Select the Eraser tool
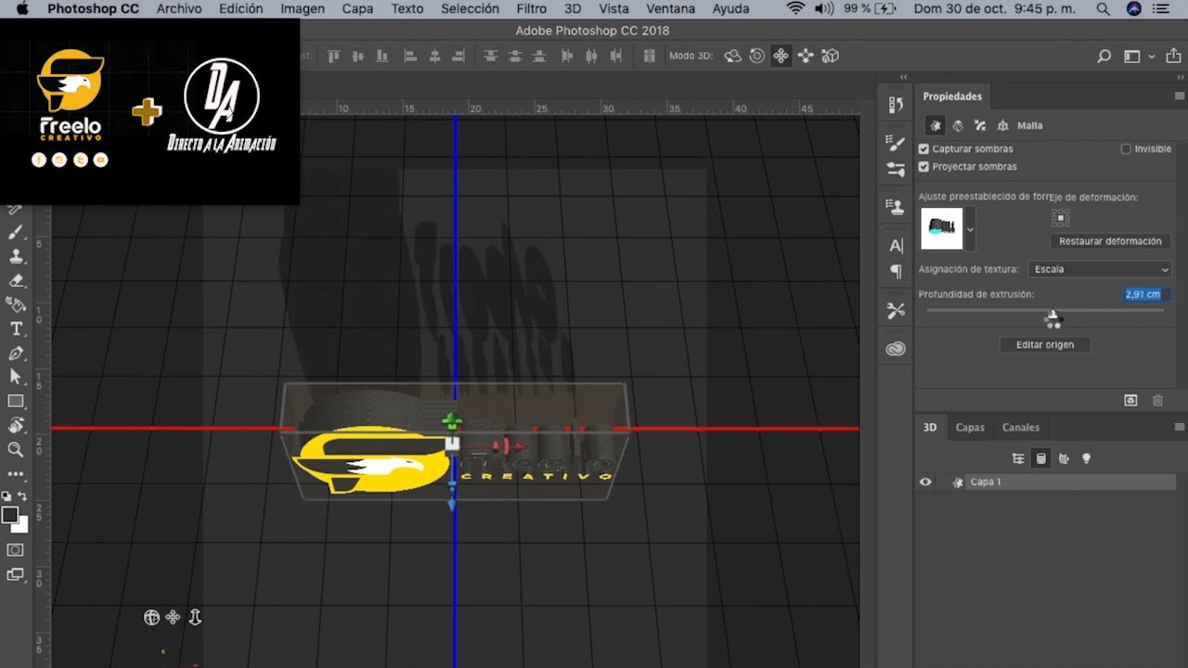This screenshot has height=668, width=1188. pos(16,280)
